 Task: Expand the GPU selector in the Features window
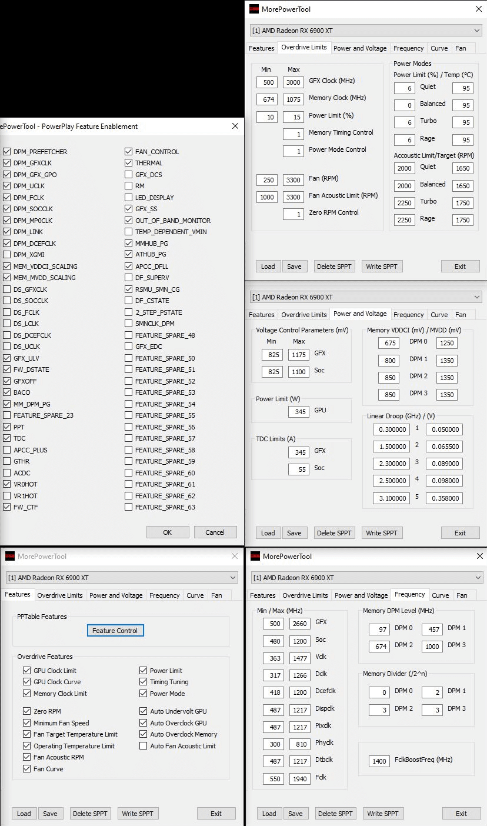pyautogui.click(x=122, y=578)
